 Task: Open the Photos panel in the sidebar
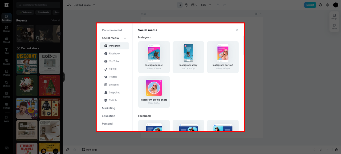pyautogui.click(x=6, y=73)
